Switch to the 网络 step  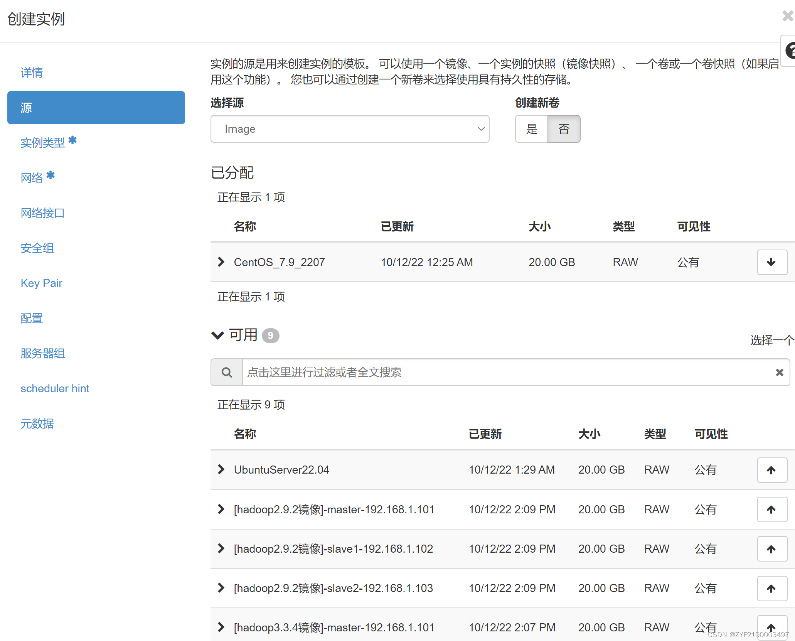32,178
